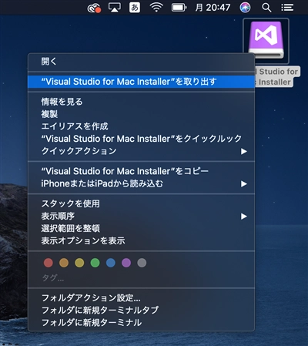Expand iPhoneまたはiPadから読み込む submenu
The image size is (308, 346).
coord(141,183)
